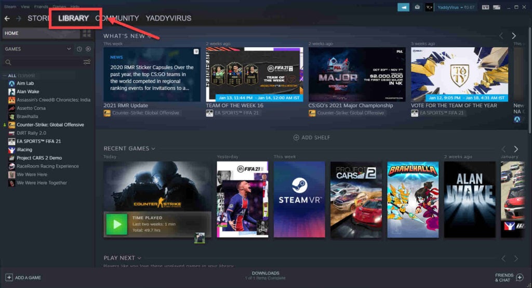Open FRIENDS & CHAT panel

[509, 278]
